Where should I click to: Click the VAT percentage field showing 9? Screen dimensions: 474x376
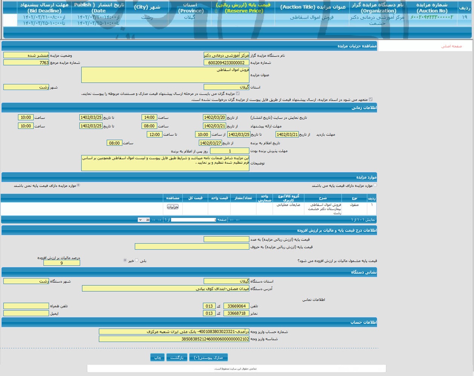[x=61, y=263]
